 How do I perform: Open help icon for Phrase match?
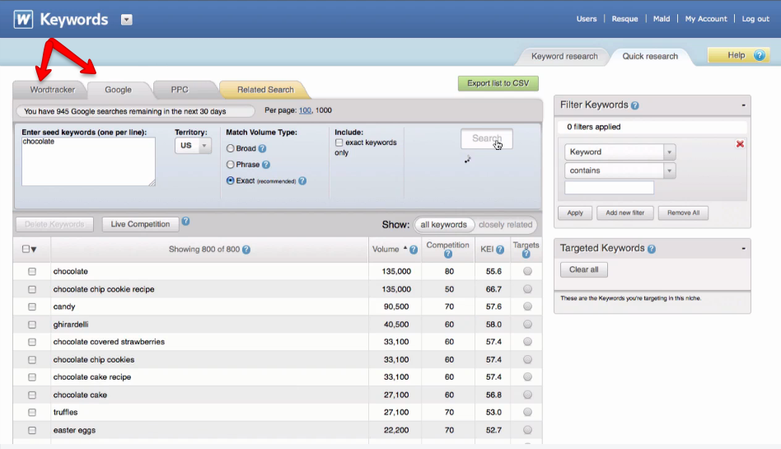(x=266, y=165)
